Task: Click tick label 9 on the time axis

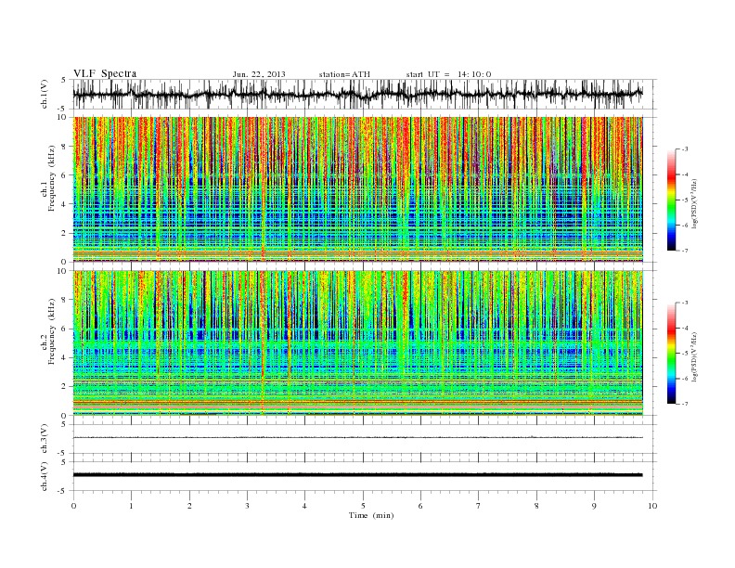Action: click(x=594, y=506)
